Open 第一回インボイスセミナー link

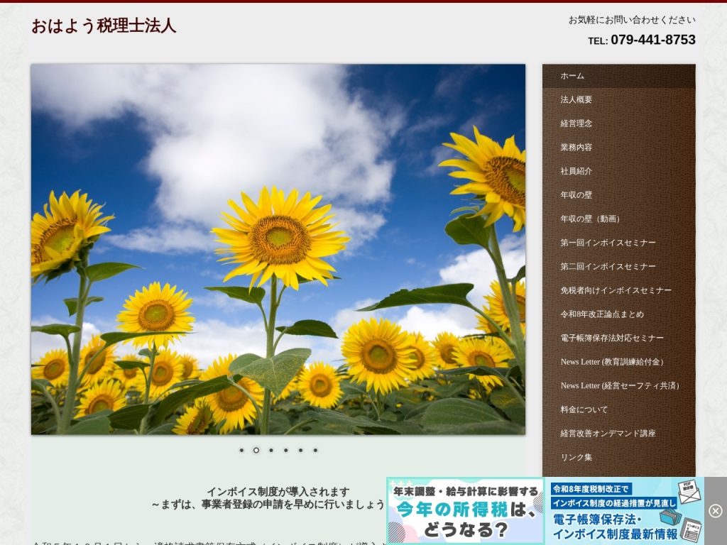tap(619, 243)
